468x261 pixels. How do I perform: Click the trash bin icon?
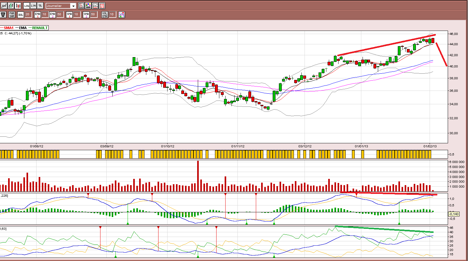coord(3,14)
